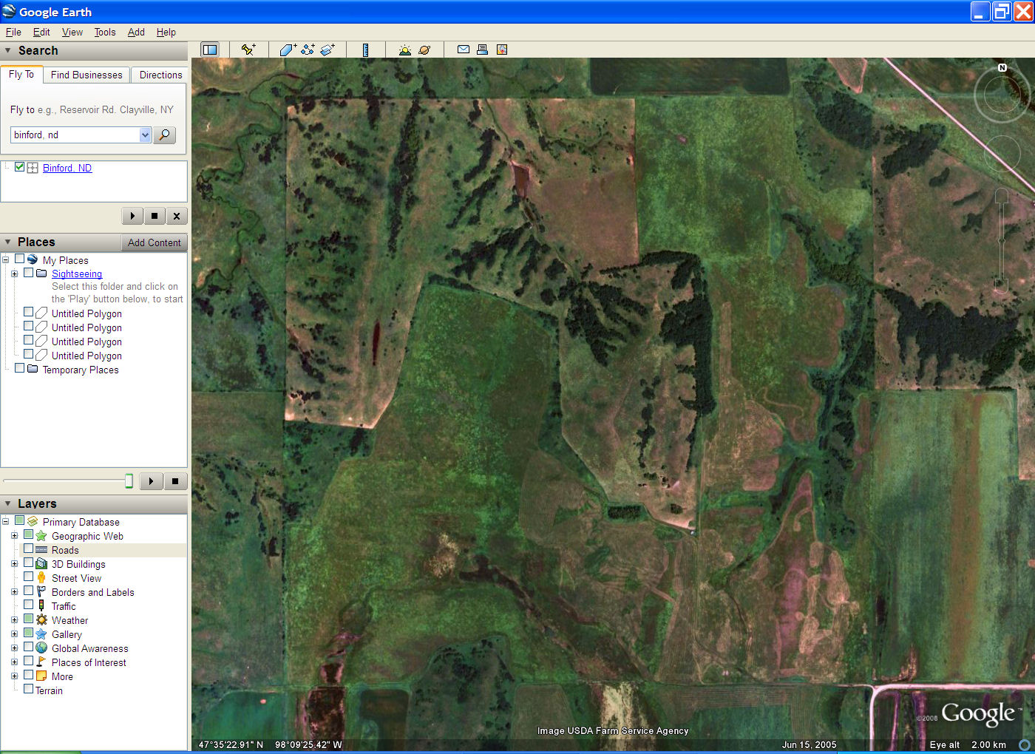
Task: Click the Places tour play button
Action: (x=151, y=481)
